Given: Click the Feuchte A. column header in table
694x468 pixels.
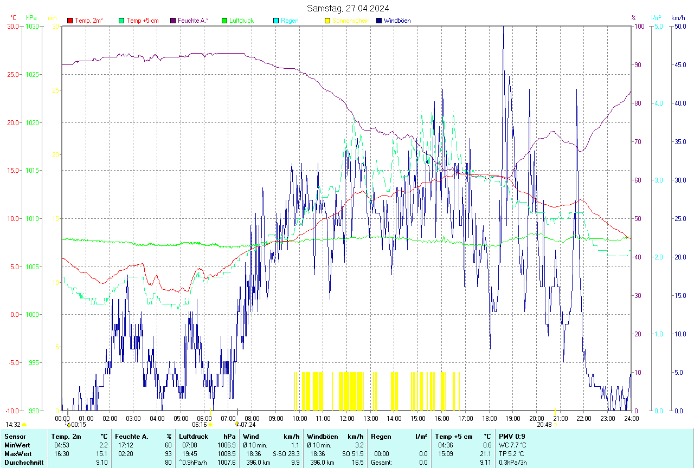Looking at the screenshot, I should tap(132, 437).
